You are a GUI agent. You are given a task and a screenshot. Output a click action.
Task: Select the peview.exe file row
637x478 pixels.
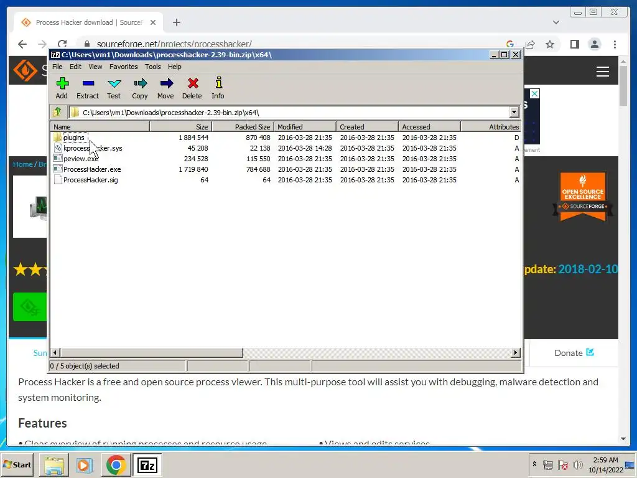286,159
